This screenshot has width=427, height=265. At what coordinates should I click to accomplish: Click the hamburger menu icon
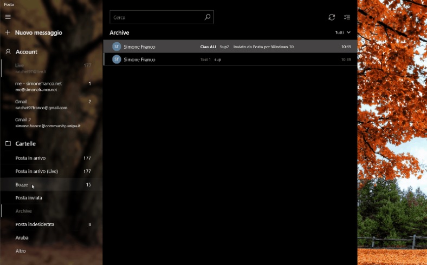coord(8,17)
